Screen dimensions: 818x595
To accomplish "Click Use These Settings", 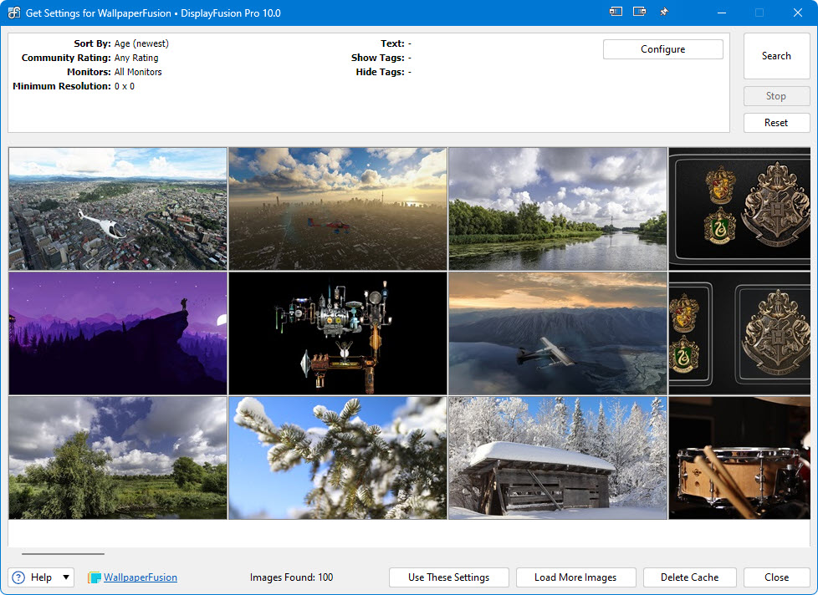I will pyautogui.click(x=448, y=577).
